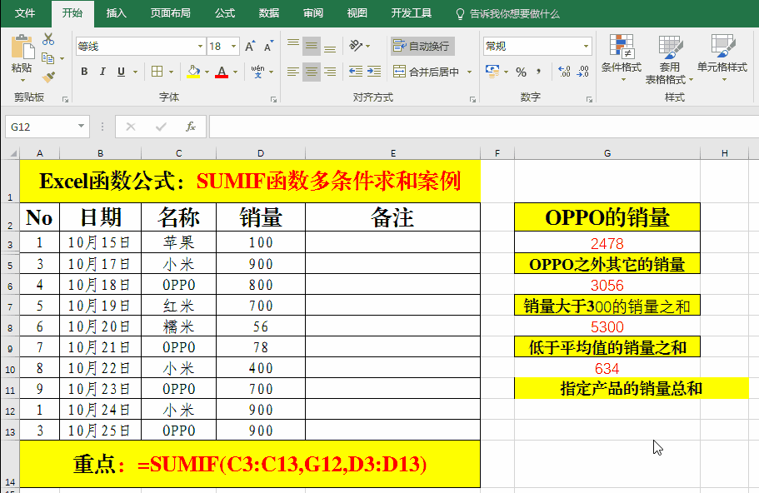Click the formula bar input area
The height and width of the screenshot is (493, 759).
tap(484, 127)
